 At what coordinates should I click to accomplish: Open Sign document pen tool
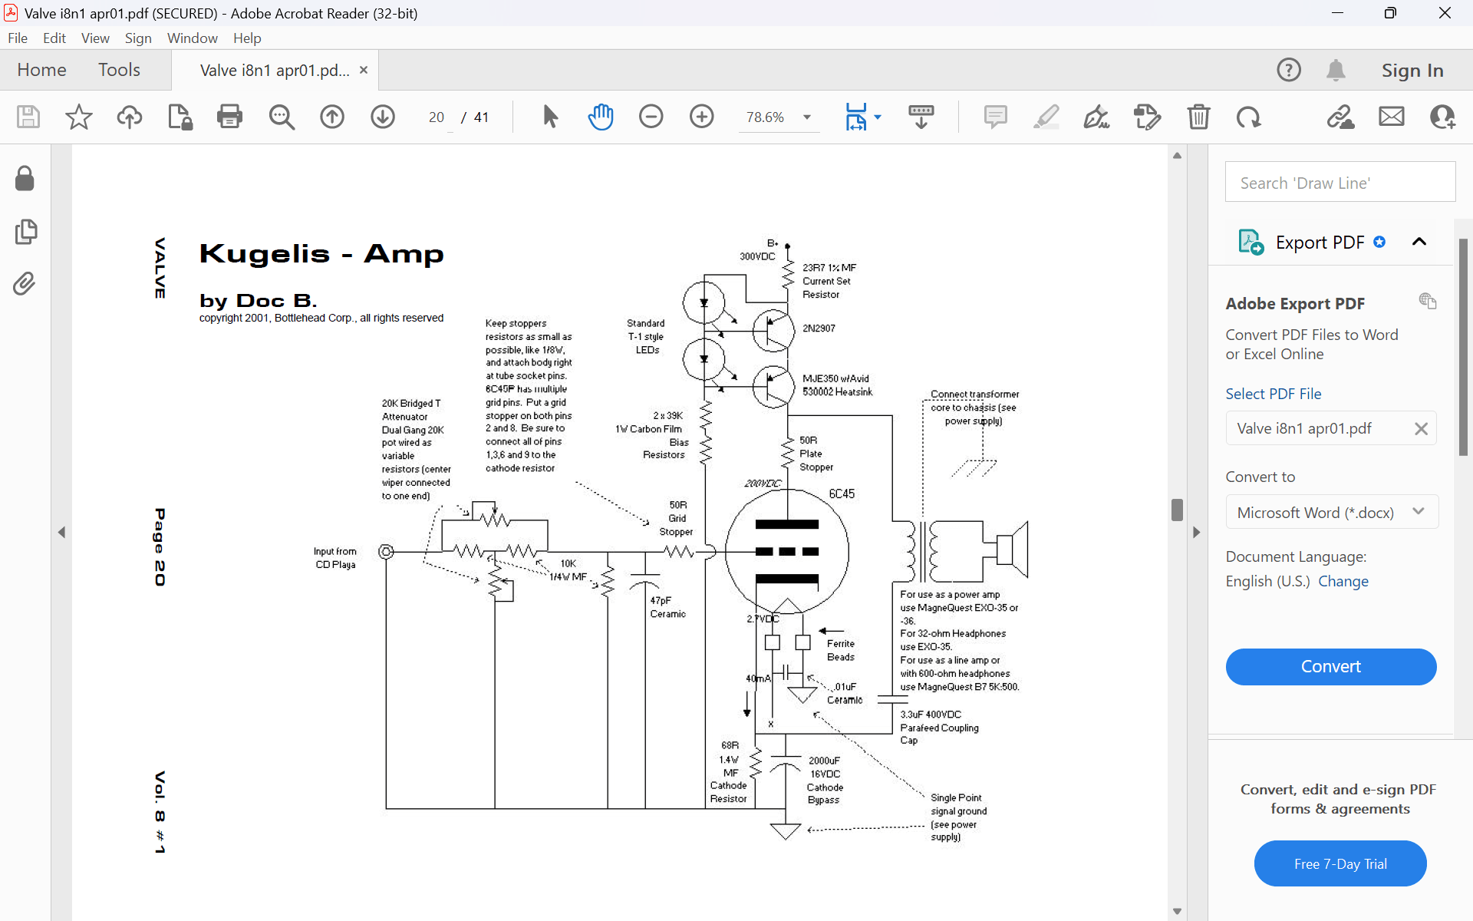[x=1096, y=117]
